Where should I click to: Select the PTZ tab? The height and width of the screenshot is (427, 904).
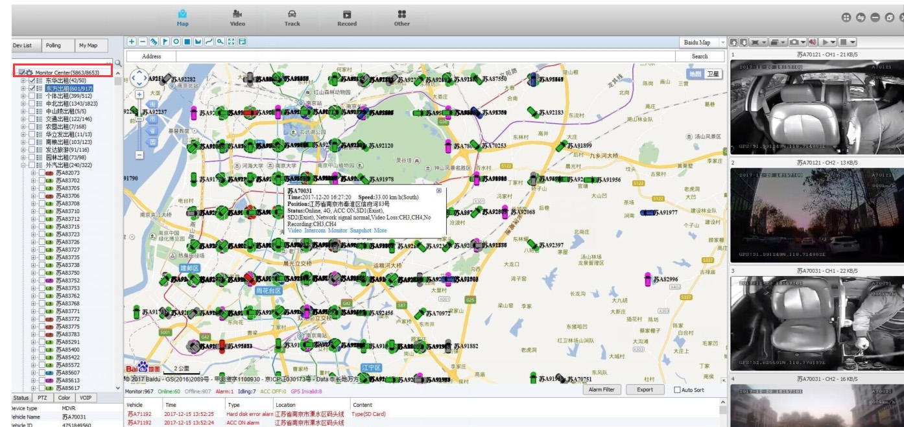click(42, 398)
